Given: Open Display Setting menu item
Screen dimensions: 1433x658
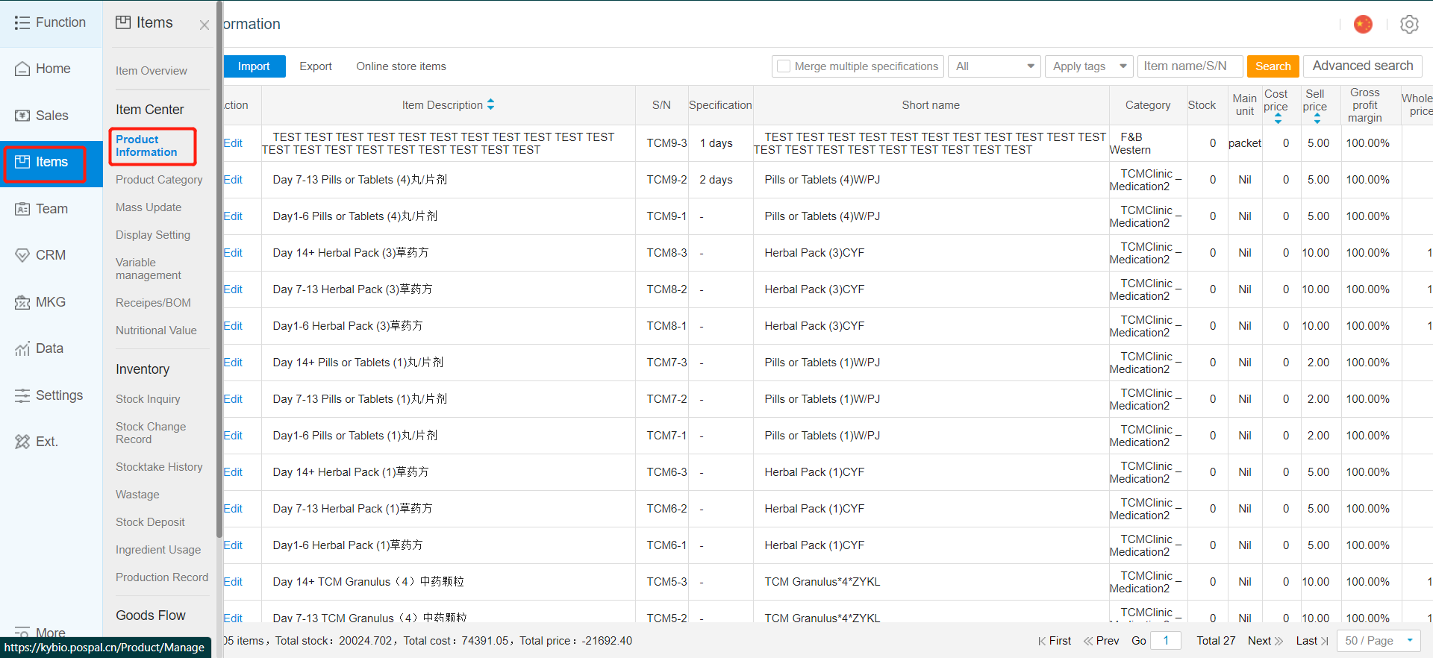Looking at the screenshot, I should pos(153,235).
